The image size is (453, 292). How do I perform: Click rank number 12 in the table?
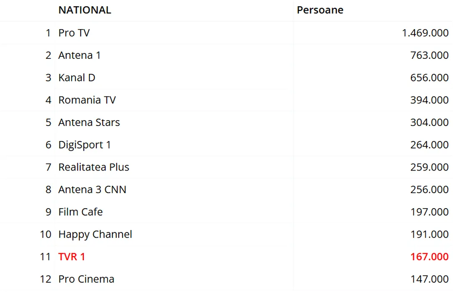tap(45, 279)
